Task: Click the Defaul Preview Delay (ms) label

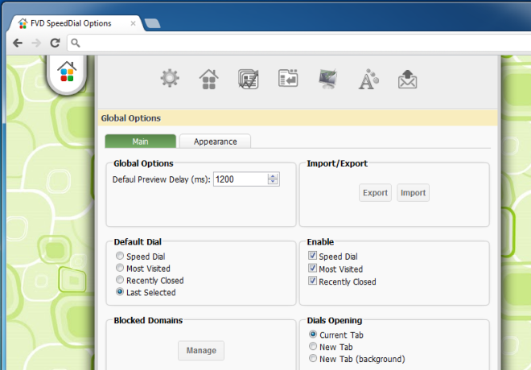Action: coord(161,179)
